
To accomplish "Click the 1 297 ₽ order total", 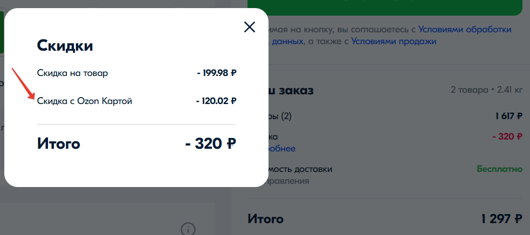I will click(501, 219).
